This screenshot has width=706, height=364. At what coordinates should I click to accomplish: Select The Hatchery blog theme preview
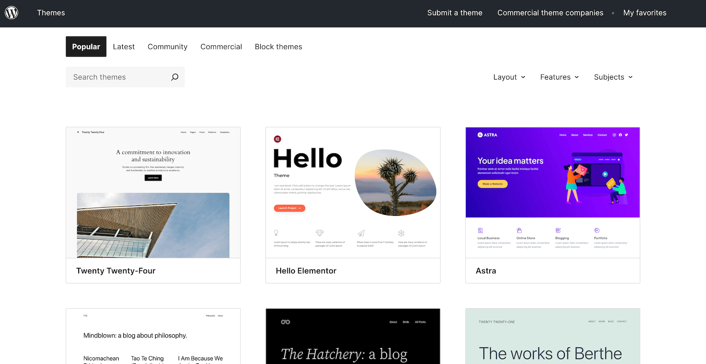(x=353, y=336)
